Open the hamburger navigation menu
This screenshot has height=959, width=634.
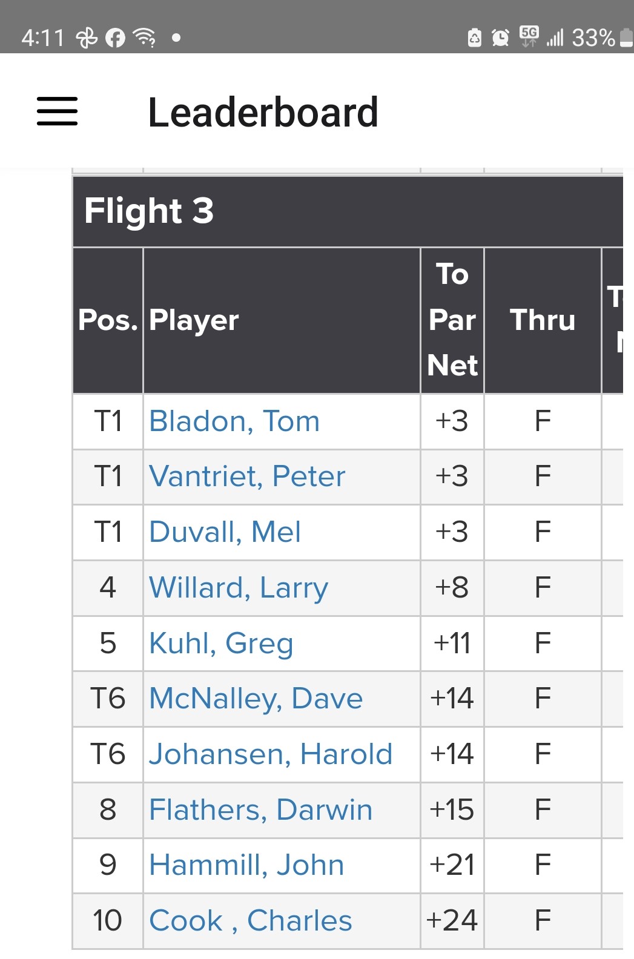tap(58, 111)
